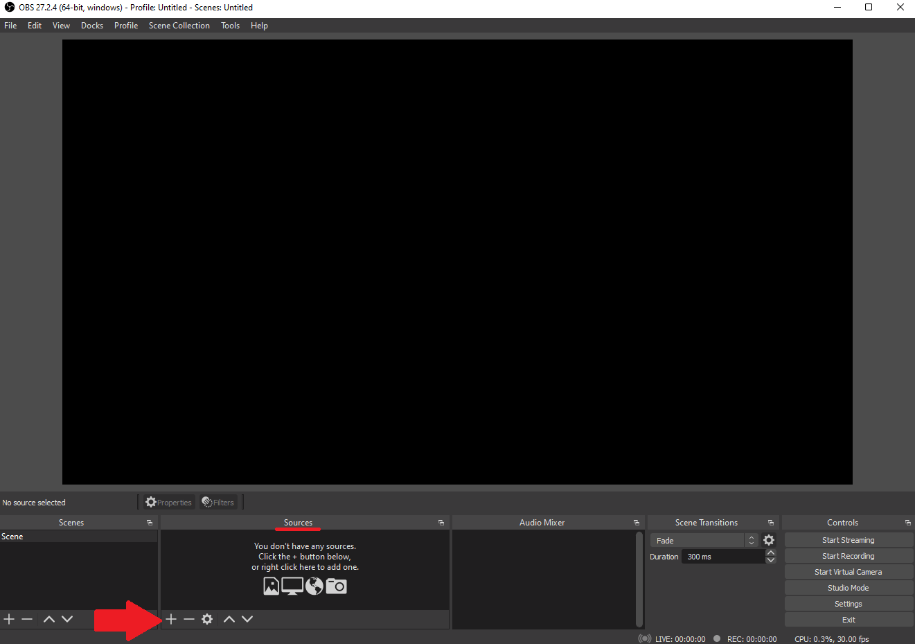
Task: Move scene down in Scenes list
Action: (67, 619)
